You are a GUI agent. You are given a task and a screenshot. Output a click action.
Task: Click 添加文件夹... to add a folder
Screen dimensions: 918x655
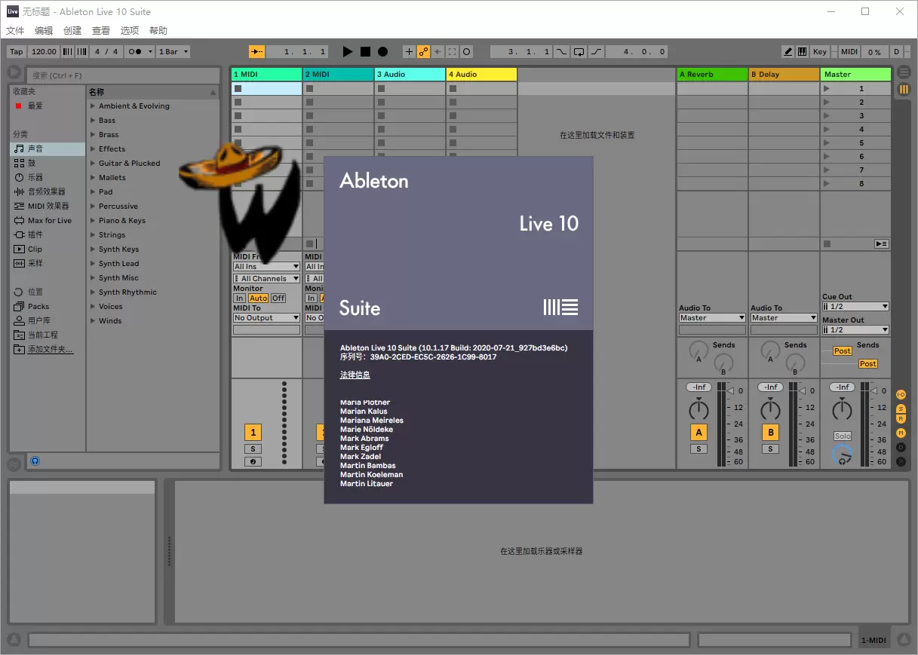pyautogui.click(x=51, y=350)
